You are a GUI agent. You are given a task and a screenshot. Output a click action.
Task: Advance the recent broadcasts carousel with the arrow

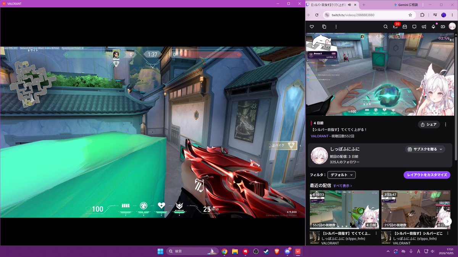point(448,221)
